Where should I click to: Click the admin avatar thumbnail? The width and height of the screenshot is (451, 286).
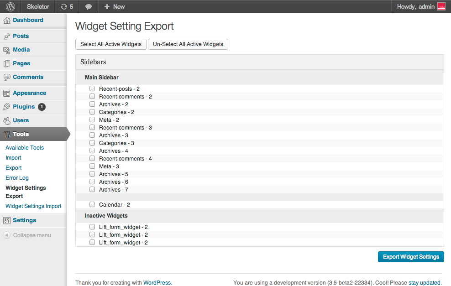(x=441, y=6)
